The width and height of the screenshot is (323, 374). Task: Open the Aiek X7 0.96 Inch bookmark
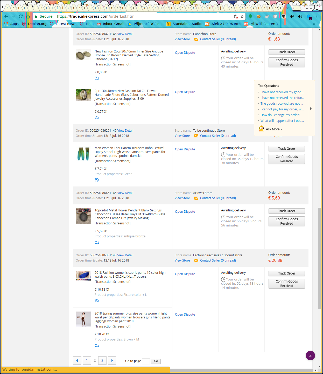coord(223,24)
